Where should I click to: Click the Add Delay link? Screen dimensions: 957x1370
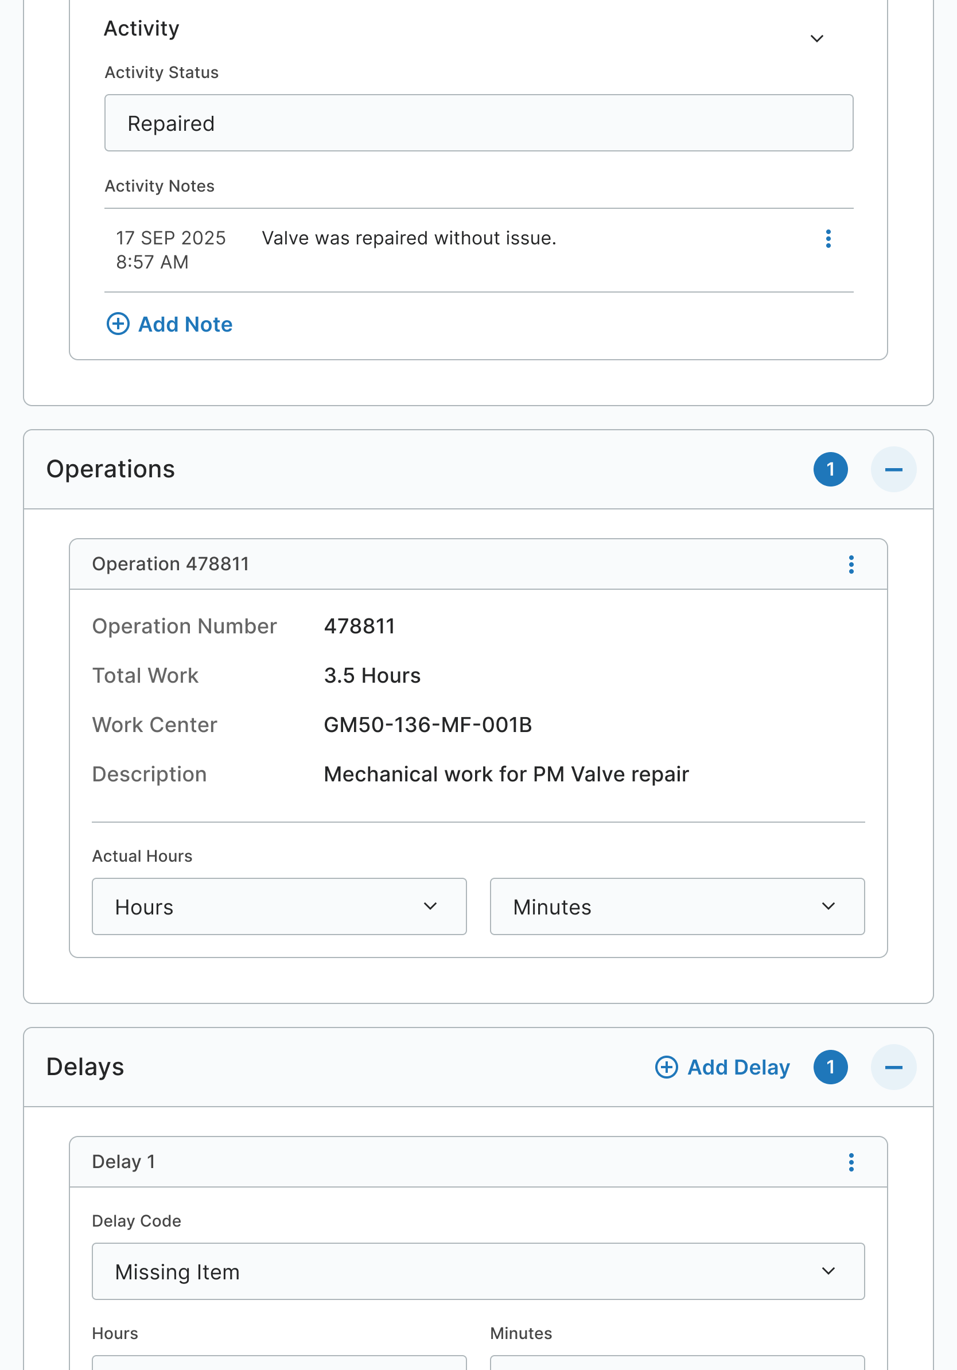tap(738, 1068)
